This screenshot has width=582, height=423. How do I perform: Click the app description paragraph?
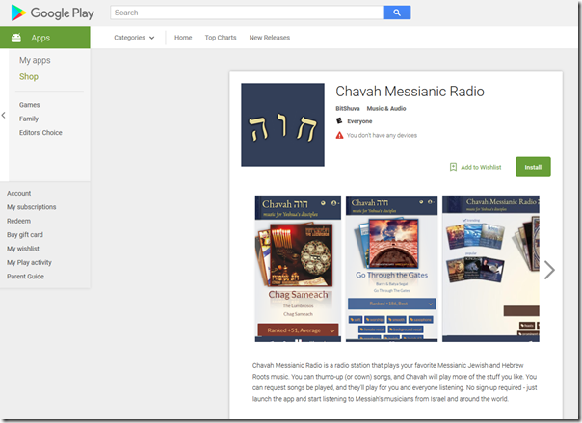pyautogui.click(x=394, y=383)
